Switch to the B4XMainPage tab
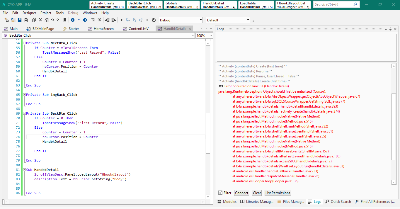The height and width of the screenshot is (209, 400). 40,28
